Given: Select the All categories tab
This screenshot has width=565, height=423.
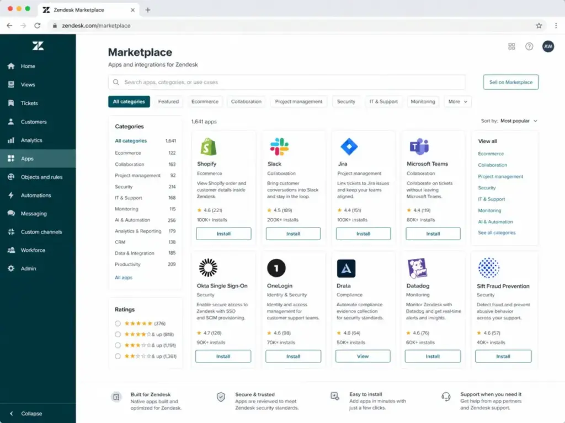Looking at the screenshot, I should pos(129,102).
